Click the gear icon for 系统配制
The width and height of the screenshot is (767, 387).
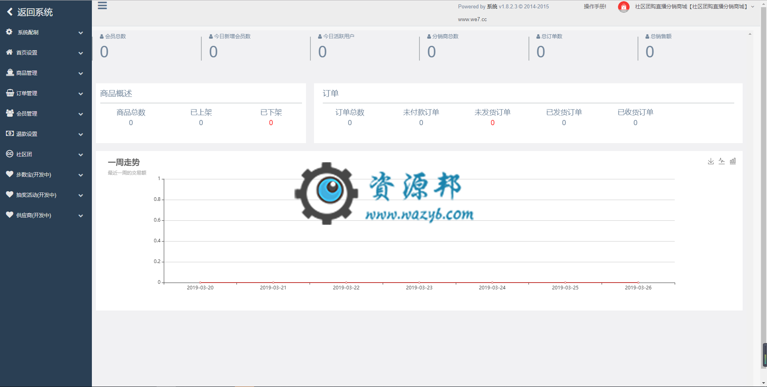(x=9, y=32)
